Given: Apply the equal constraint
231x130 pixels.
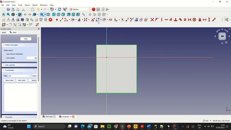Looking at the screenshot, I should click(185, 19).
